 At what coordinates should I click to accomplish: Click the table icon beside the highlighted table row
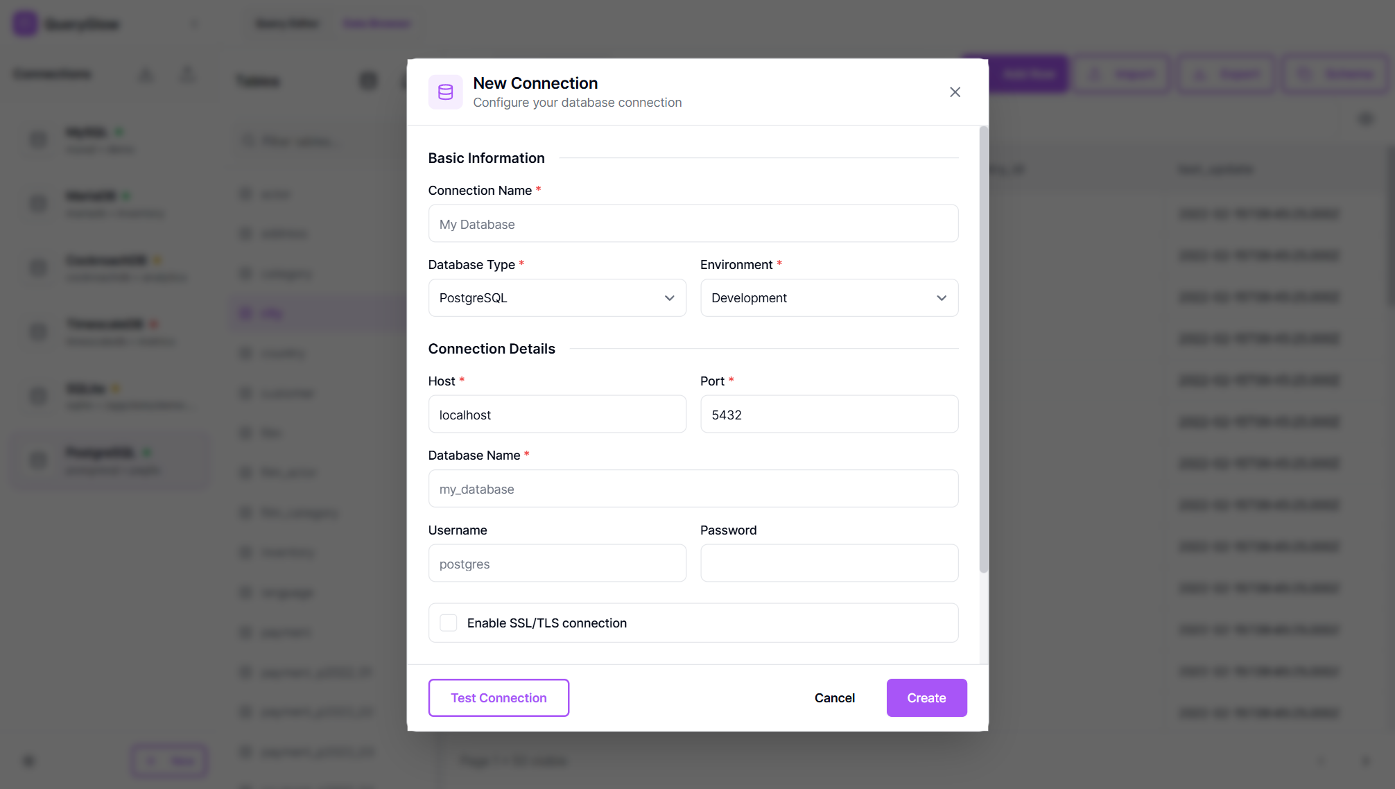[246, 313]
